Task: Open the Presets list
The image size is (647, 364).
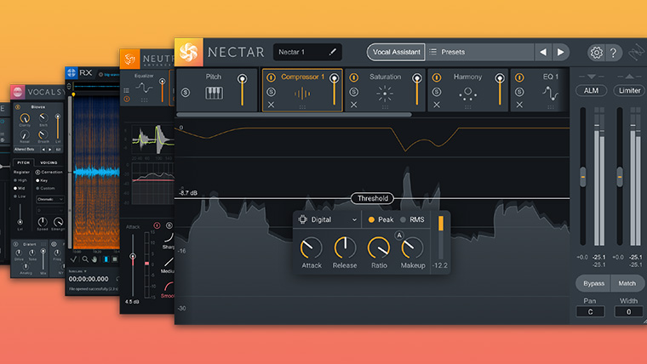Action: pos(479,52)
